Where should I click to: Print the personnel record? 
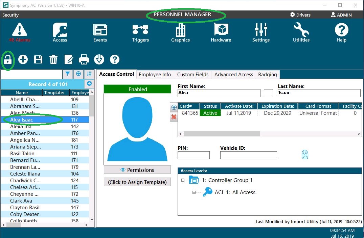click(84, 59)
